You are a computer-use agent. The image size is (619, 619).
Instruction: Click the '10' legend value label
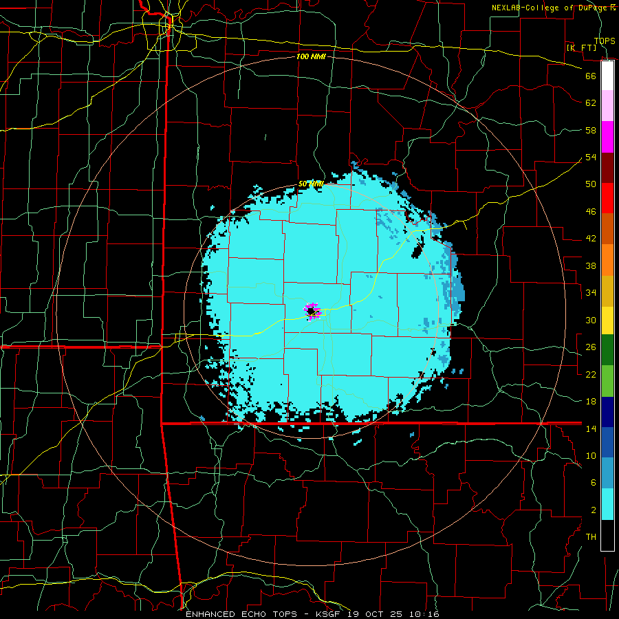click(591, 455)
